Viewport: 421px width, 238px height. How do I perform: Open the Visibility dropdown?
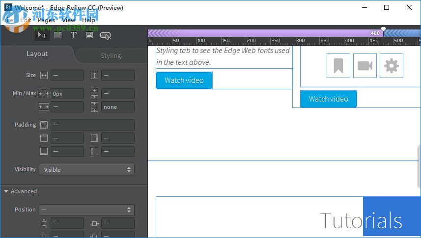(x=87, y=170)
